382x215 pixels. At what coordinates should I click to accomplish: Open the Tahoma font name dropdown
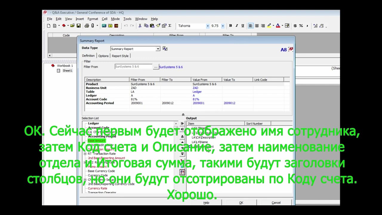coord(208,26)
